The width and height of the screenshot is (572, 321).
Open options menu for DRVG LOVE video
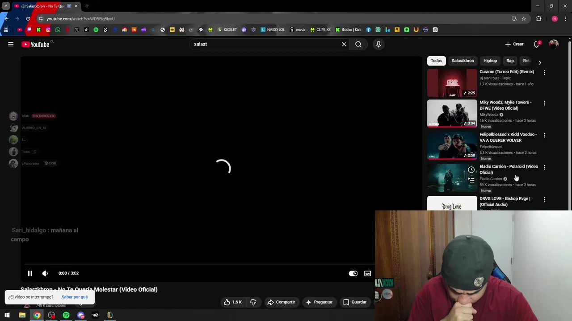coord(544,199)
